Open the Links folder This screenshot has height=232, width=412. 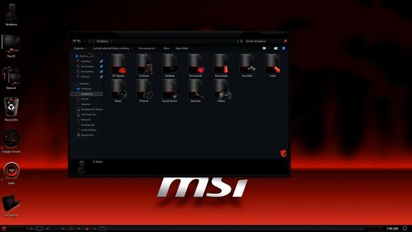point(273,66)
